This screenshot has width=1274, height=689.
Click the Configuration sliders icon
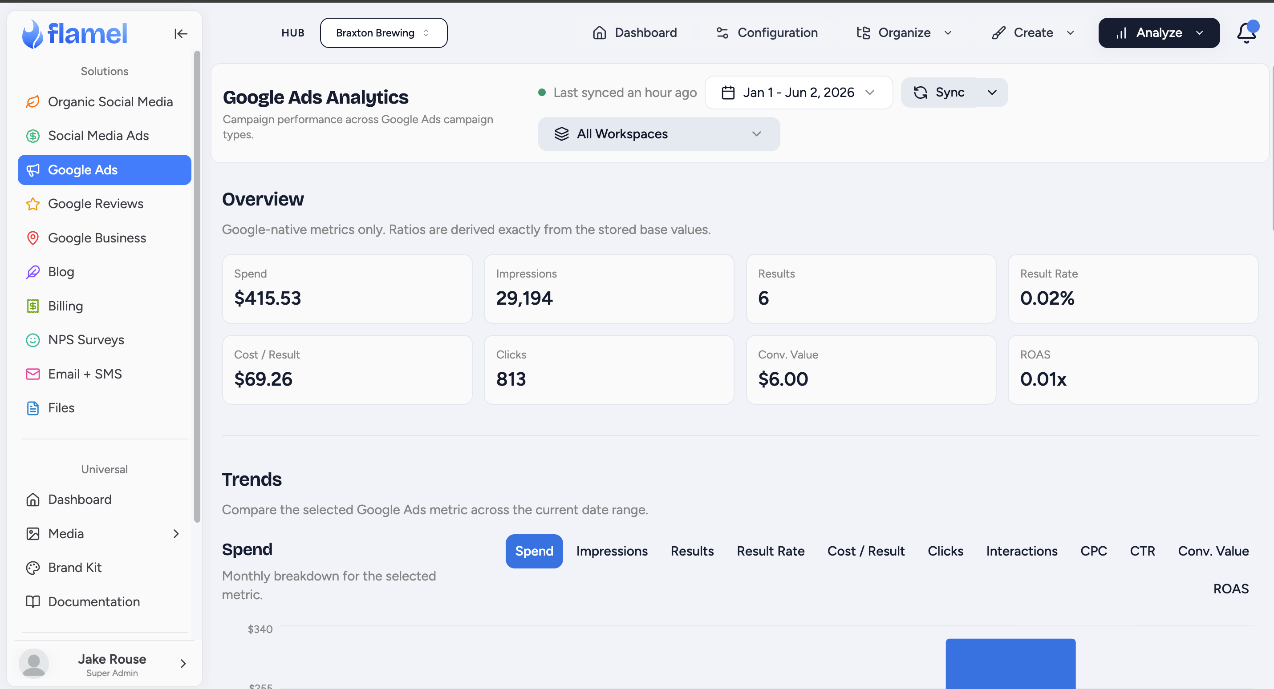pos(722,32)
